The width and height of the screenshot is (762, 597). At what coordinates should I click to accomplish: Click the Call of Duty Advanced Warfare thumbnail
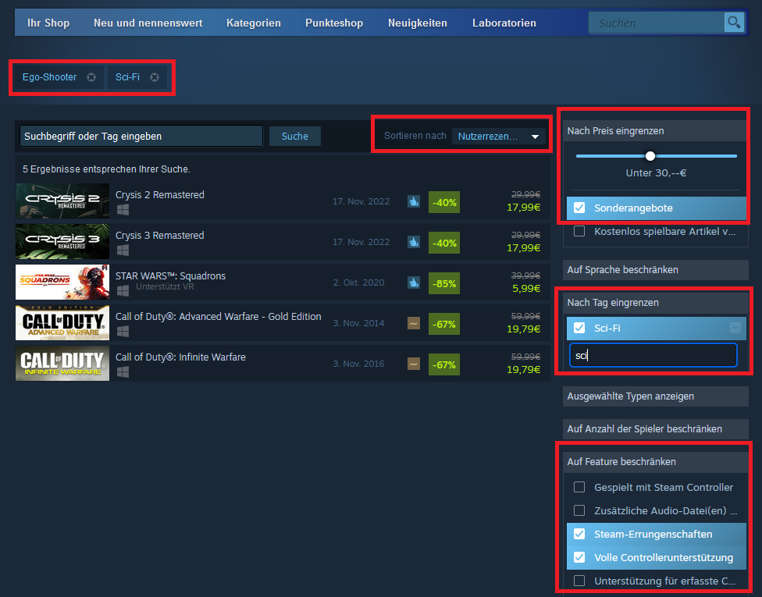click(62, 322)
